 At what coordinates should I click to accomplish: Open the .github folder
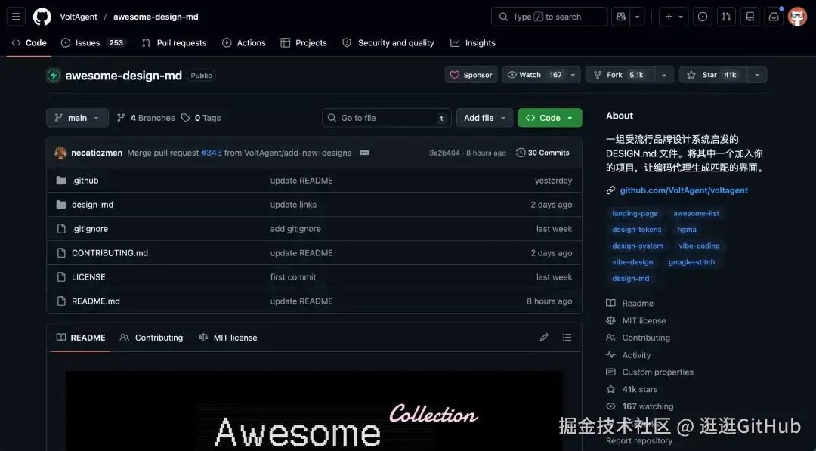85,181
